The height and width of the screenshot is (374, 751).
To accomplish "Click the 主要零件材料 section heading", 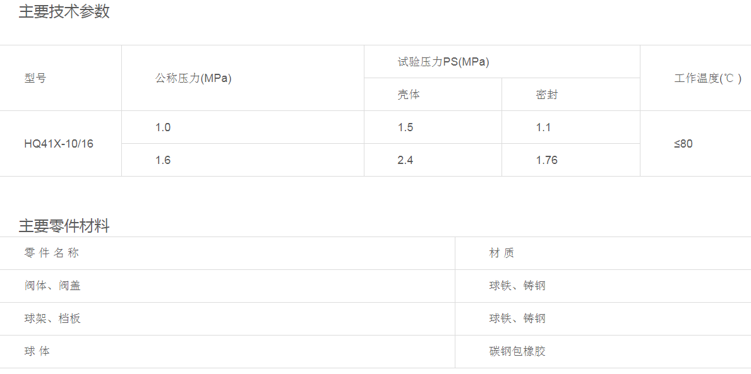I will [64, 226].
